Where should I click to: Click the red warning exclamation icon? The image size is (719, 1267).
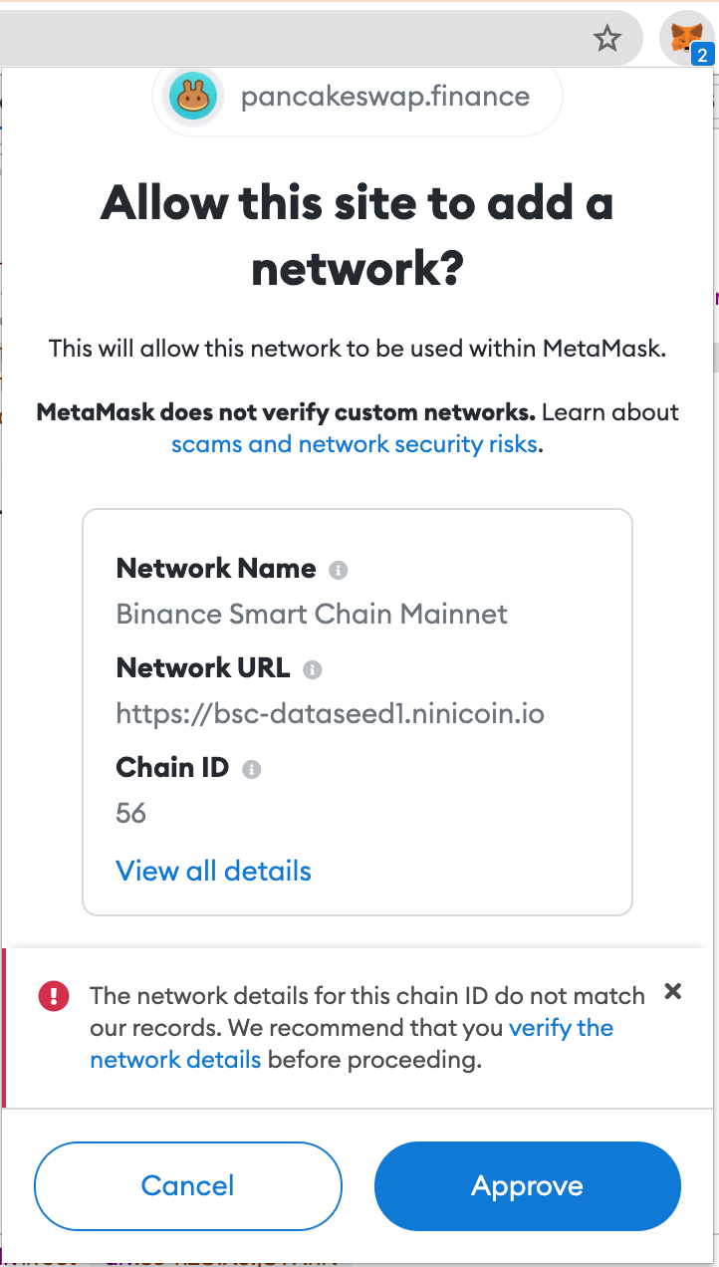(54, 996)
